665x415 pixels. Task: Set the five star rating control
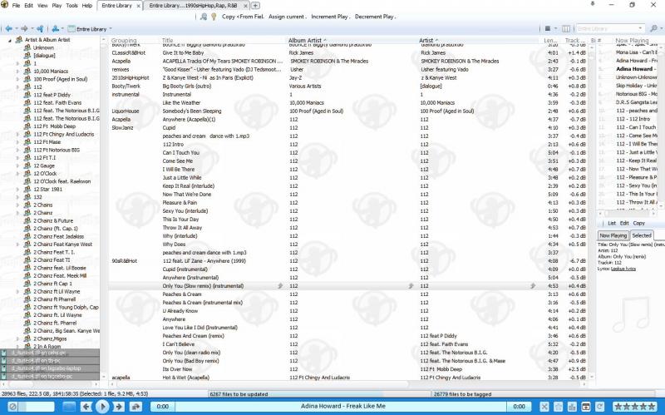[634, 407]
